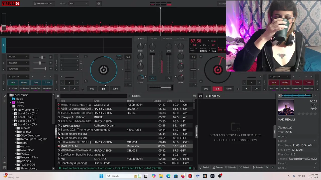Click right channel headphone cue icon

(169, 78)
